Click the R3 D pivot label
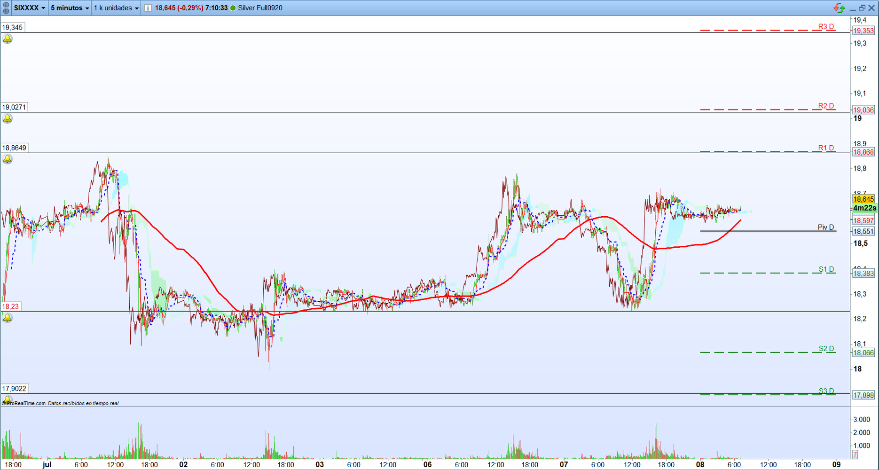Screen dimensions: 879x470 pyautogui.click(x=826, y=27)
